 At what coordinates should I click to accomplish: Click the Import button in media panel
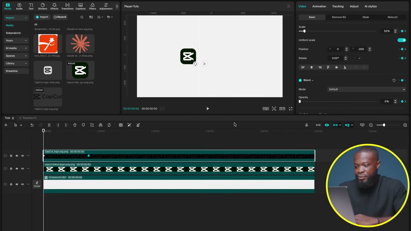point(42,17)
